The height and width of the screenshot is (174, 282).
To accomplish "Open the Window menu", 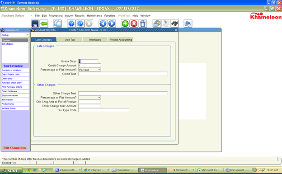I will point(146,16).
